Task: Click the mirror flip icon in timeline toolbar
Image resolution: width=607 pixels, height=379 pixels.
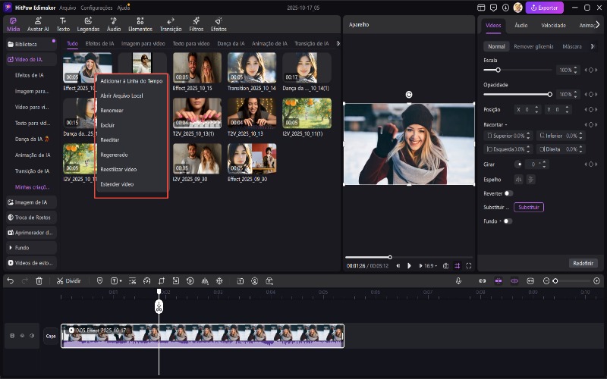Action: pos(205,281)
